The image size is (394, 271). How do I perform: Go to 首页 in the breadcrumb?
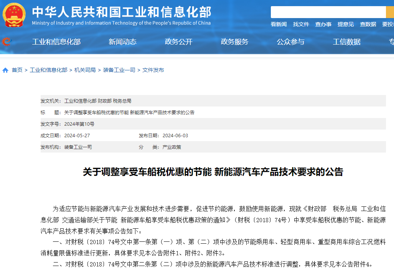pyautogui.click(x=17, y=70)
